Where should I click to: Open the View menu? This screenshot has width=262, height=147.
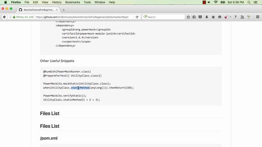(x=45, y=2)
